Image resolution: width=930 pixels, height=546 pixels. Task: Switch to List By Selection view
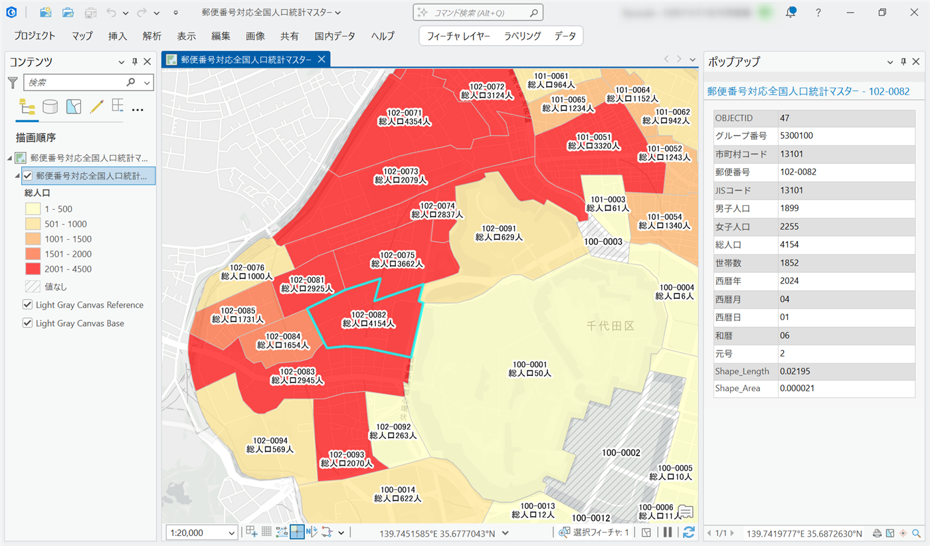(74, 107)
